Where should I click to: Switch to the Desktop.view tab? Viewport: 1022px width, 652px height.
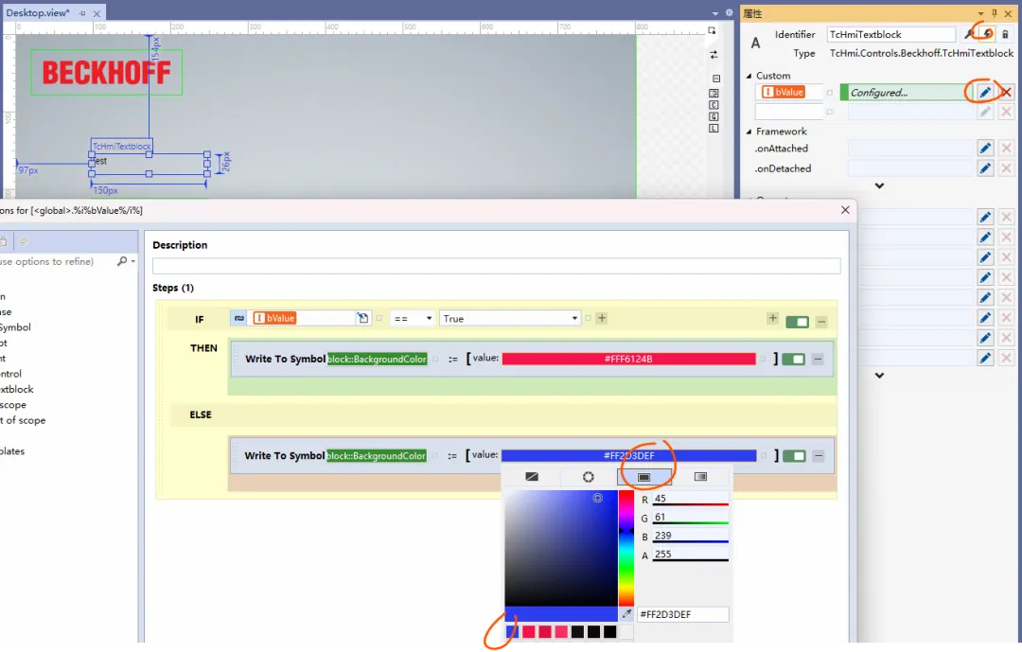[38, 12]
